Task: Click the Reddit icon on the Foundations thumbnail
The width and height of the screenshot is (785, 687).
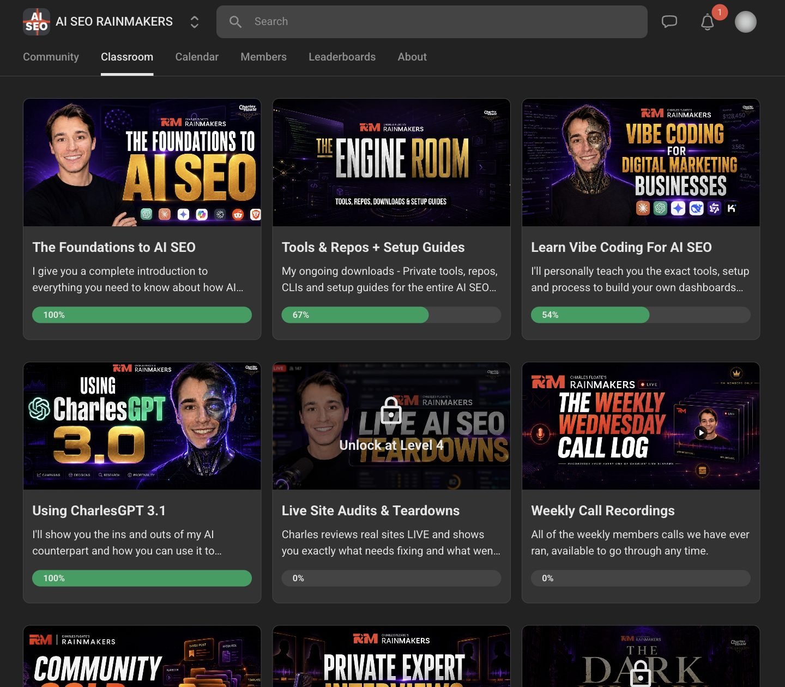Action: [x=238, y=214]
